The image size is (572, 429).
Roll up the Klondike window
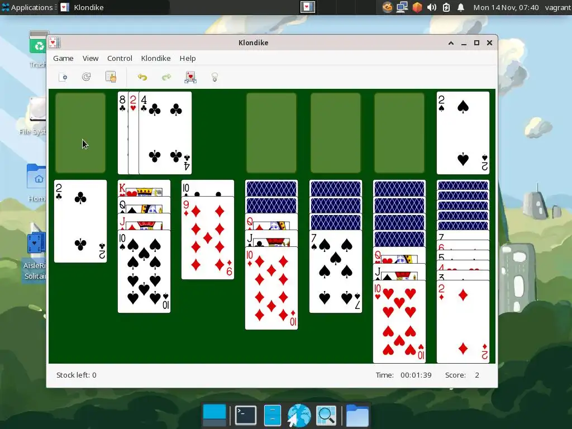coord(451,42)
